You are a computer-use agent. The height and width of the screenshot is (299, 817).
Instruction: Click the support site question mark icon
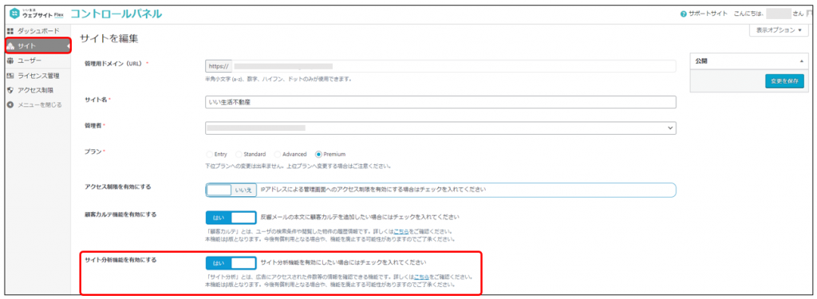point(683,14)
